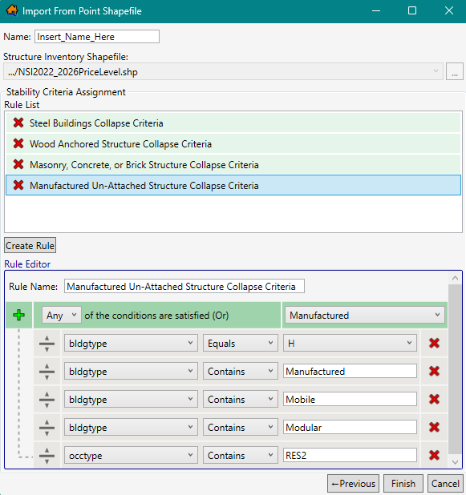The height and width of the screenshot is (495, 466).
Task: Click the Rule Editor scrollbar up arrow
Action: coord(455,278)
